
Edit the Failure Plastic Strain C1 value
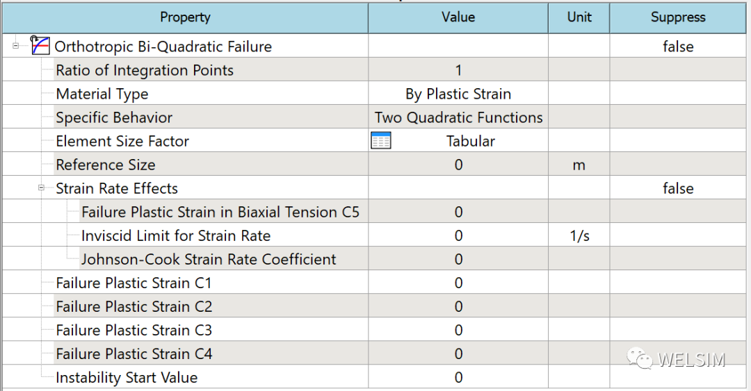(x=458, y=283)
